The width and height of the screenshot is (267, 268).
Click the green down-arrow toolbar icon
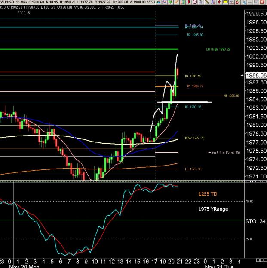[x=170, y=2]
